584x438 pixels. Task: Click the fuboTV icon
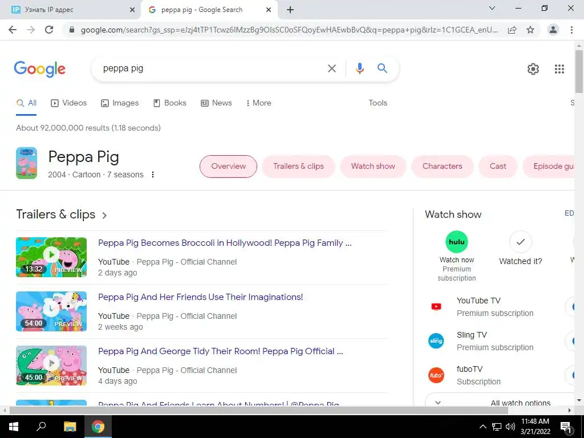pyautogui.click(x=436, y=375)
